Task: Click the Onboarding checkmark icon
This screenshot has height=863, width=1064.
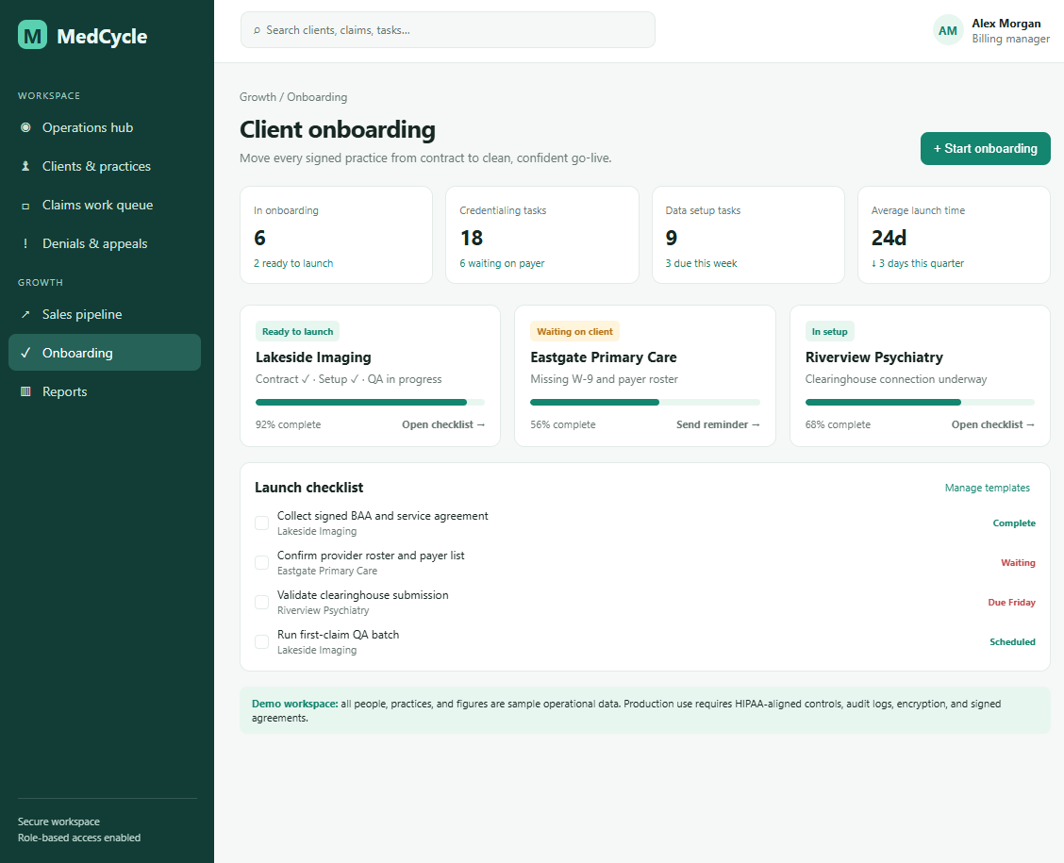Action: pyautogui.click(x=25, y=353)
